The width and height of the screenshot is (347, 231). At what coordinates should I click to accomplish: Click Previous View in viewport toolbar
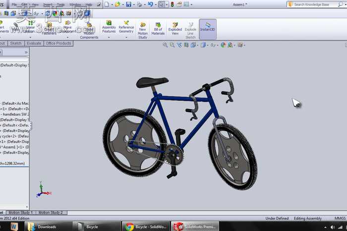click(179, 45)
